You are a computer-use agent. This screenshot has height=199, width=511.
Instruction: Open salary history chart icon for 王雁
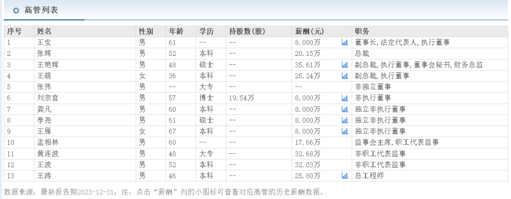344,131
